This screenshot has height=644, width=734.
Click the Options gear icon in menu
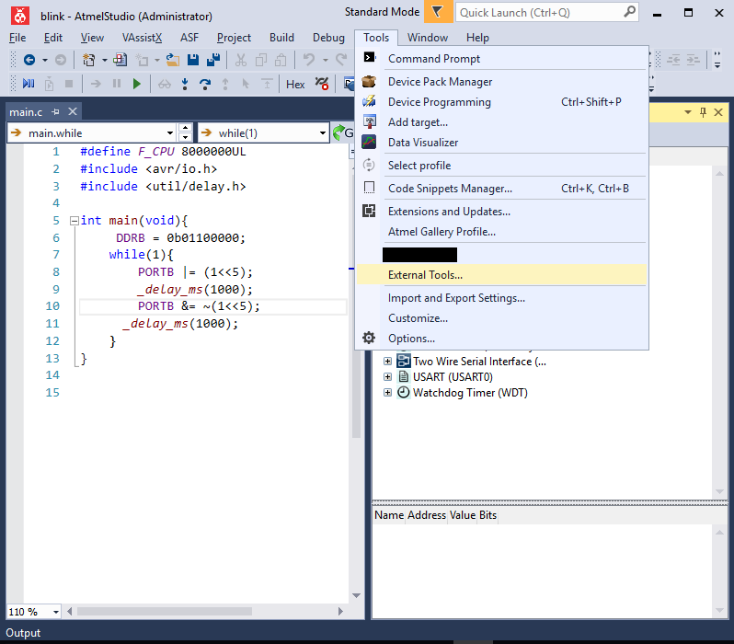click(x=369, y=338)
